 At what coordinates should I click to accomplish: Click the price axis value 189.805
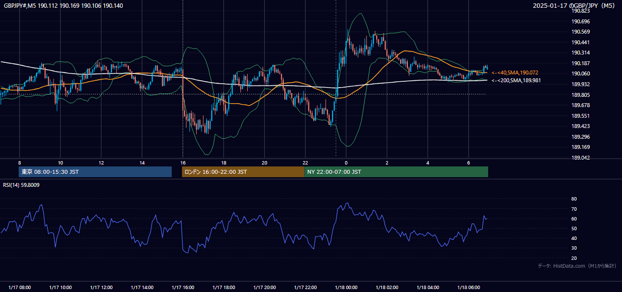coord(581,95)
